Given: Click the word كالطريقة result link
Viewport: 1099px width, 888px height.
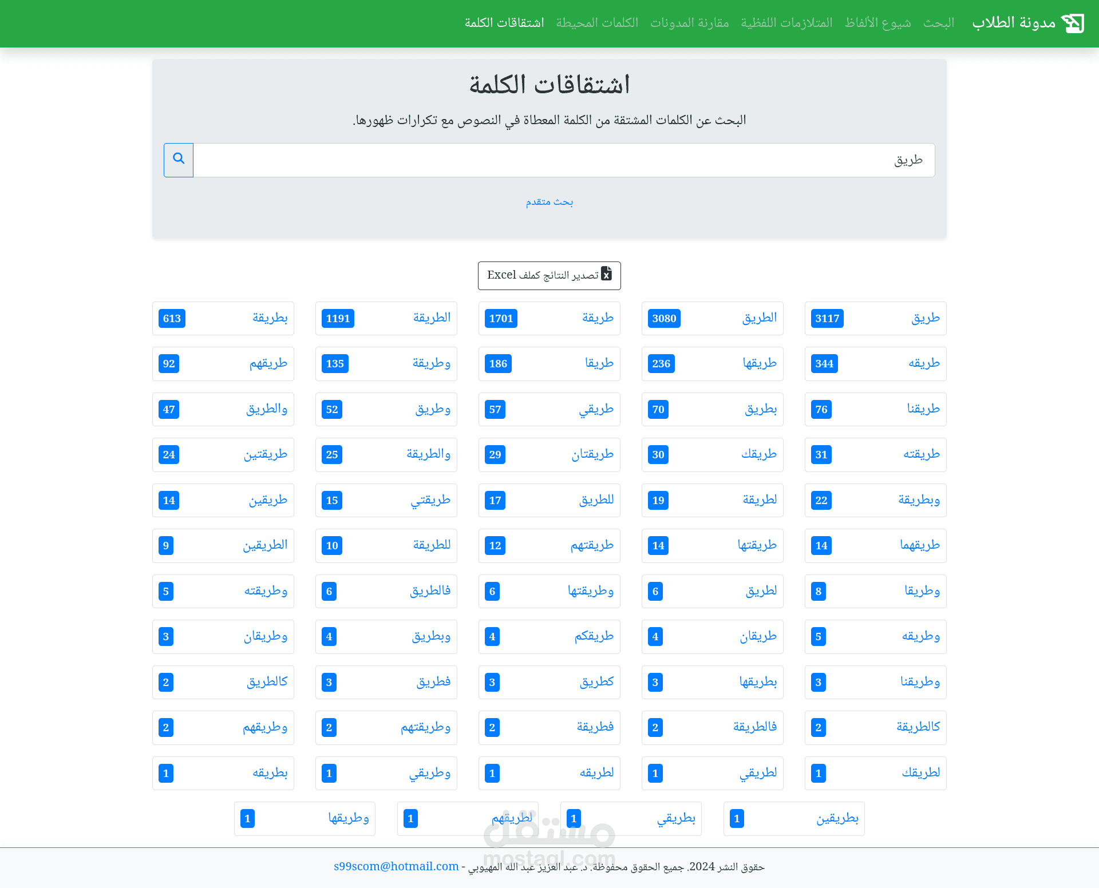Looking at the screenshot, I should click(918, 727).
